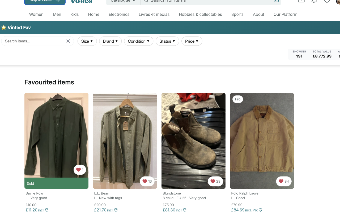The image size is (340, 212).
Task: Expand the Status filter dropdown
Action: click(167, 41)
